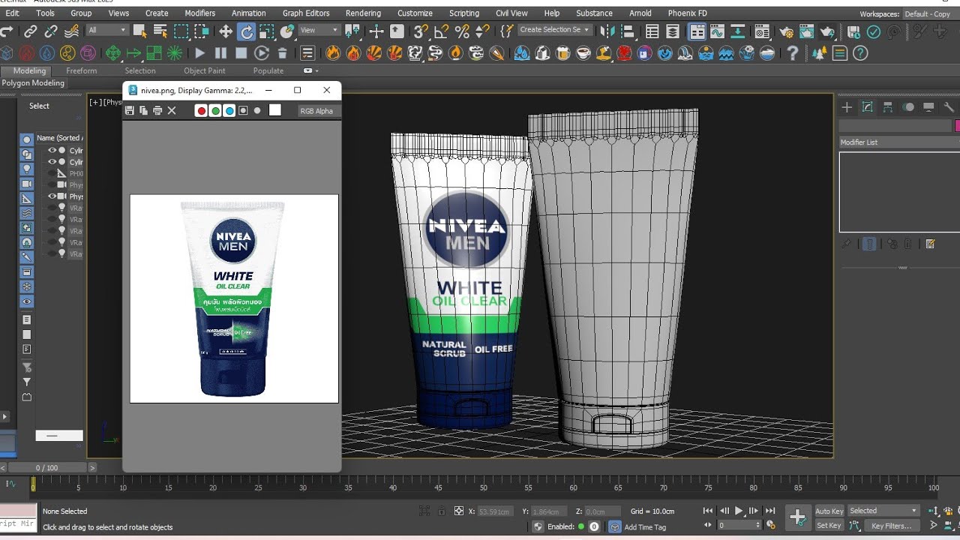Click the viewport [+] menu label
Screen dimensions: 960x540
pyautogui.click(x=94, y=102)
